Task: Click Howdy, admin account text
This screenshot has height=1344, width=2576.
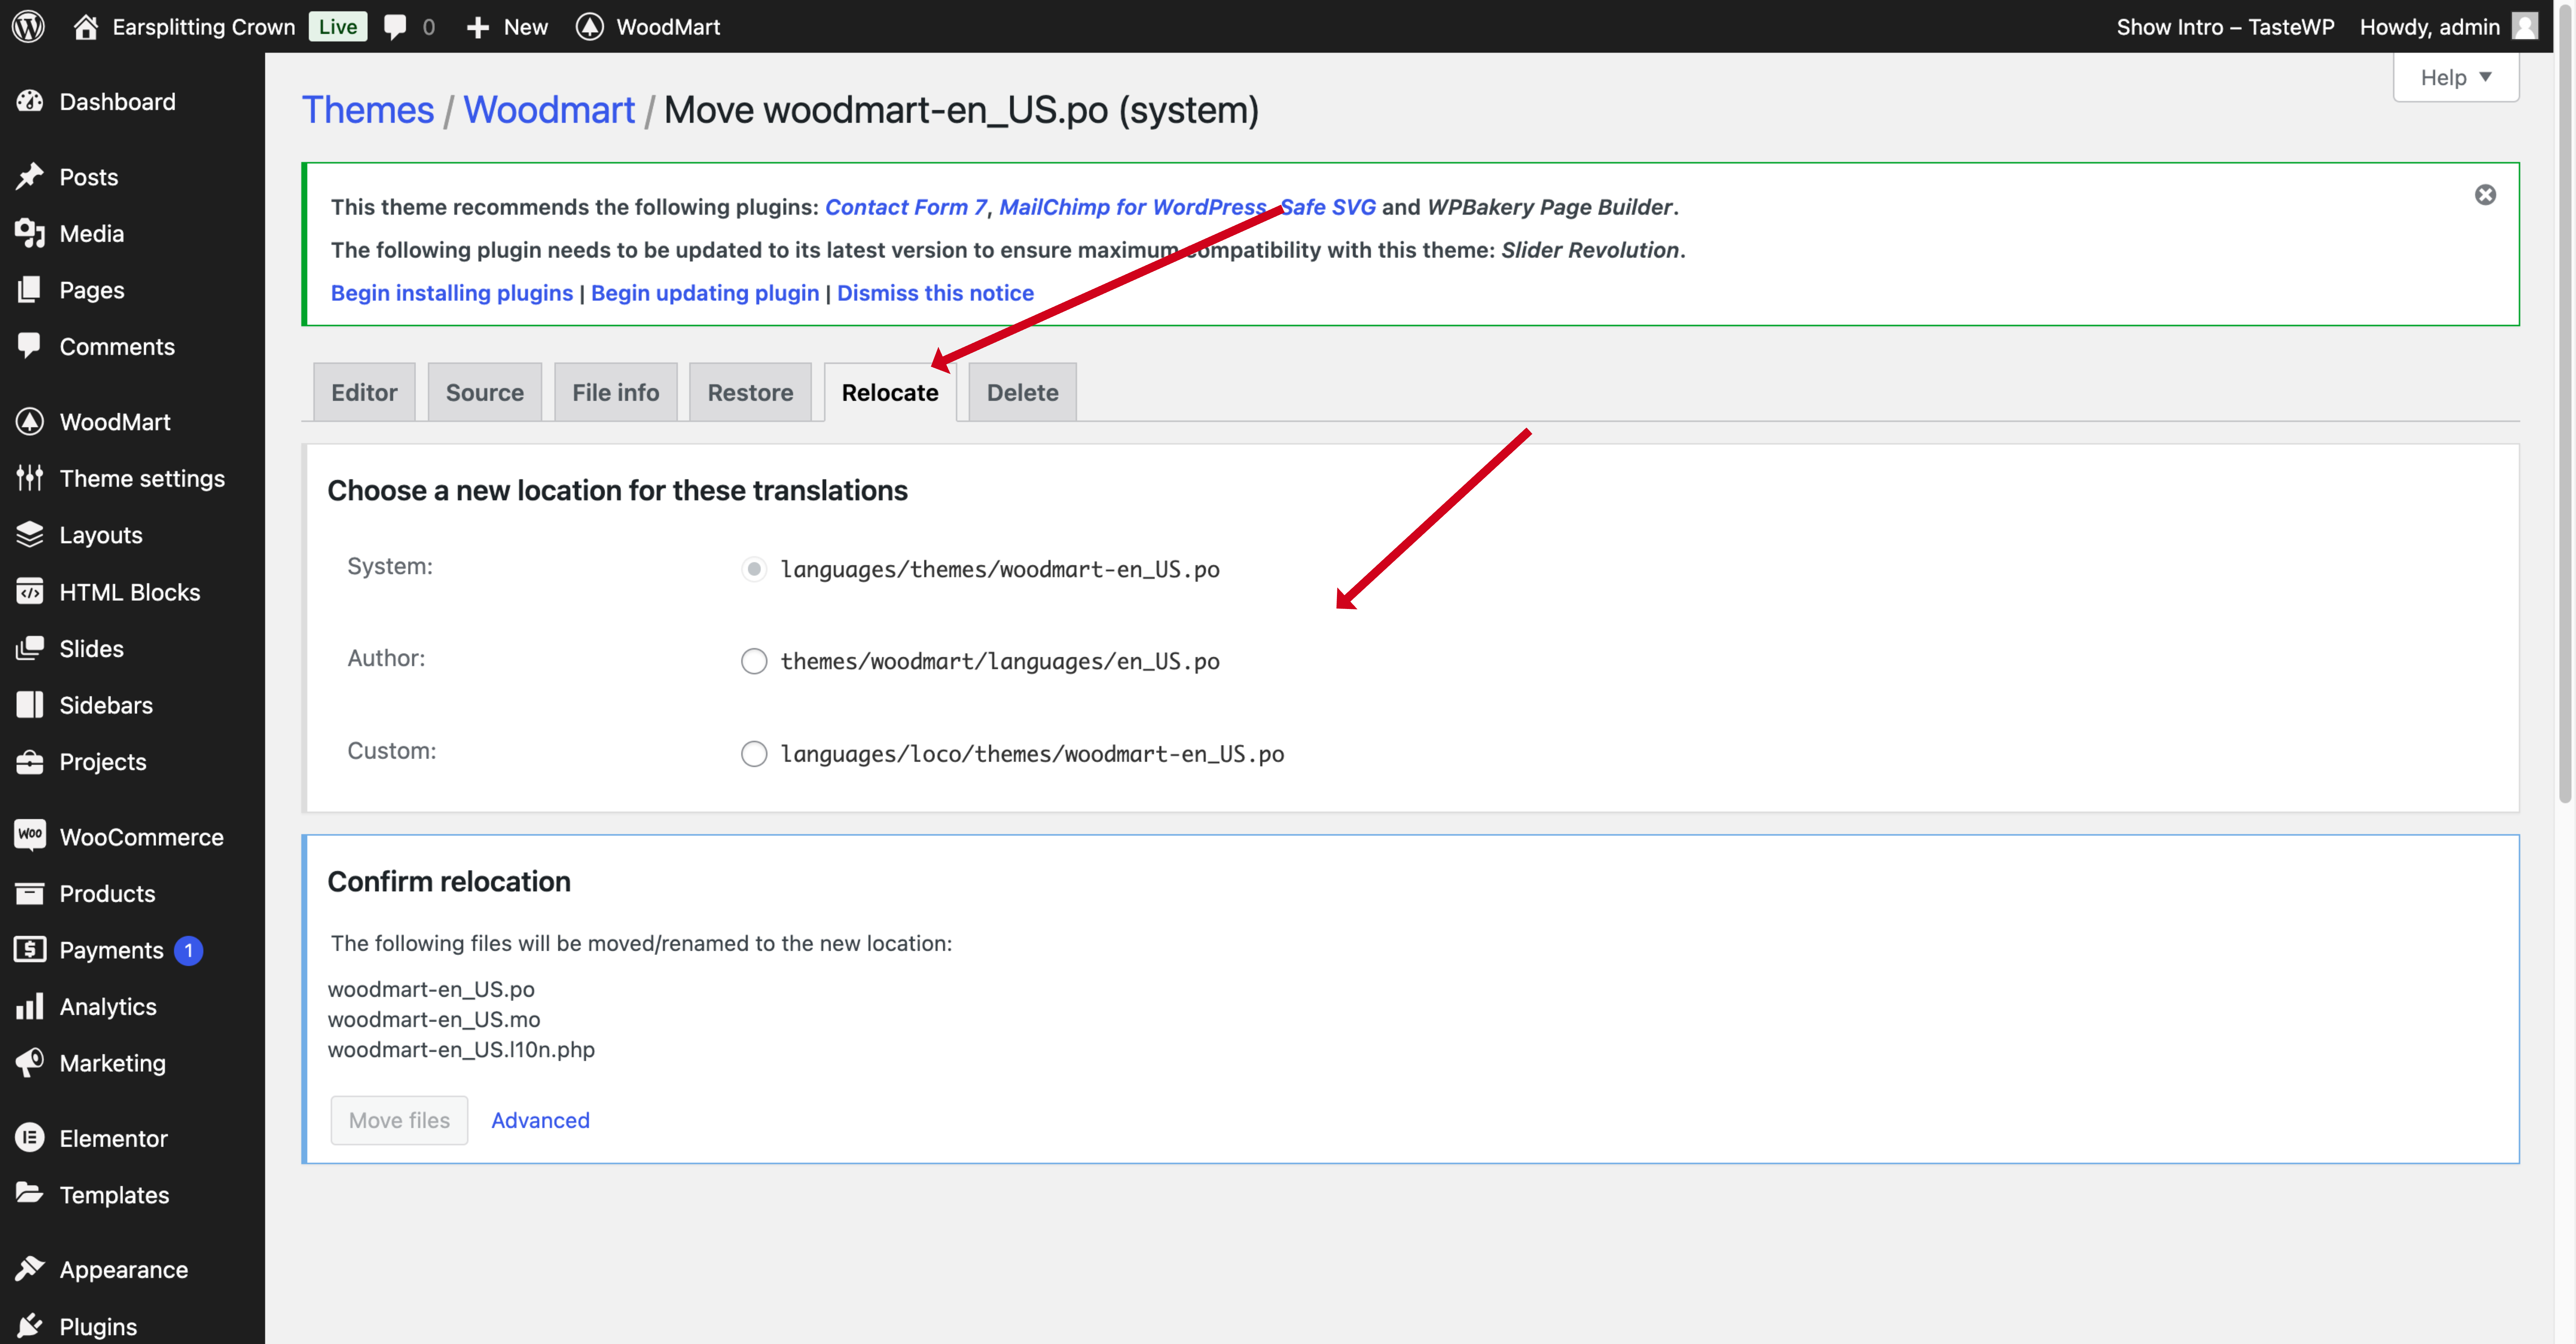Action: 2430,27
